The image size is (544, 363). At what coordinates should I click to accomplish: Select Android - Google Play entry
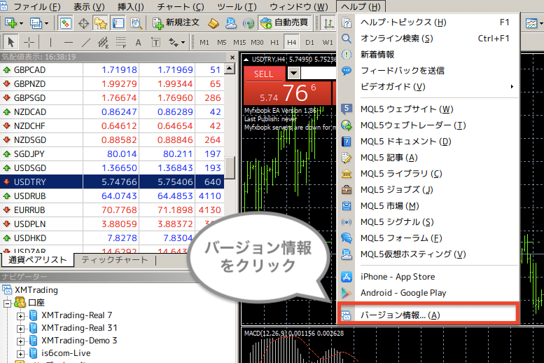point(428,293)
